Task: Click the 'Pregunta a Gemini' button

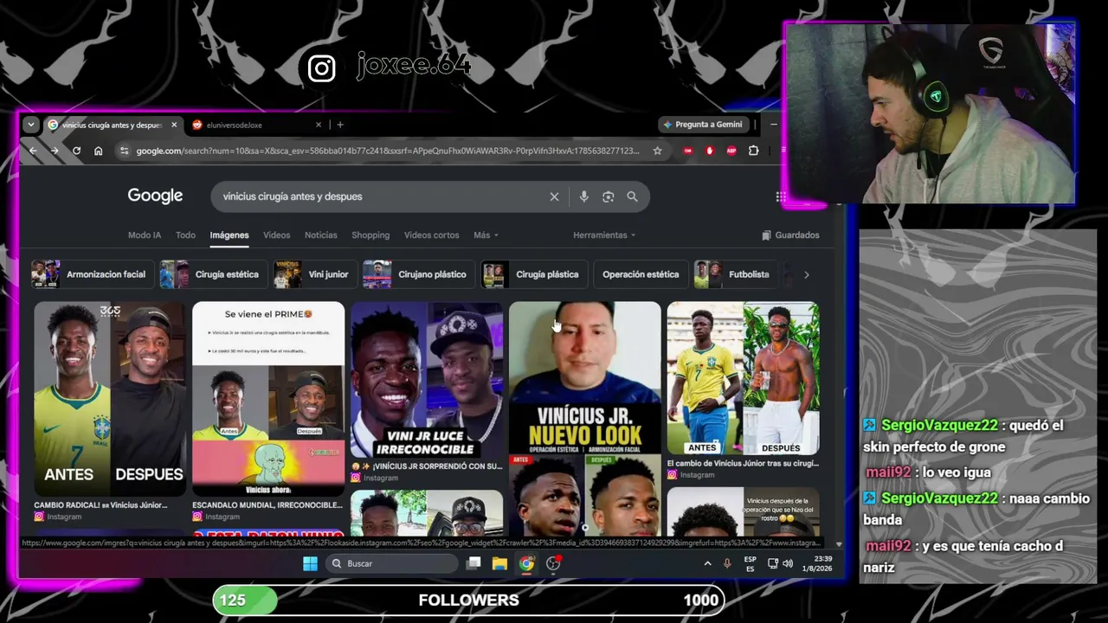Action: pyautogui.click(x=703, y=125)
